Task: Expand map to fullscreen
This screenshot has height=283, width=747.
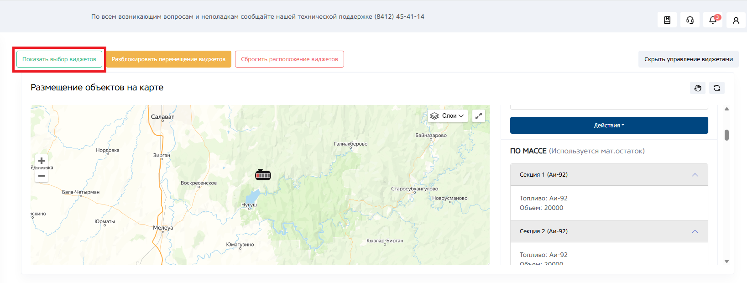Action: (478, 116)
